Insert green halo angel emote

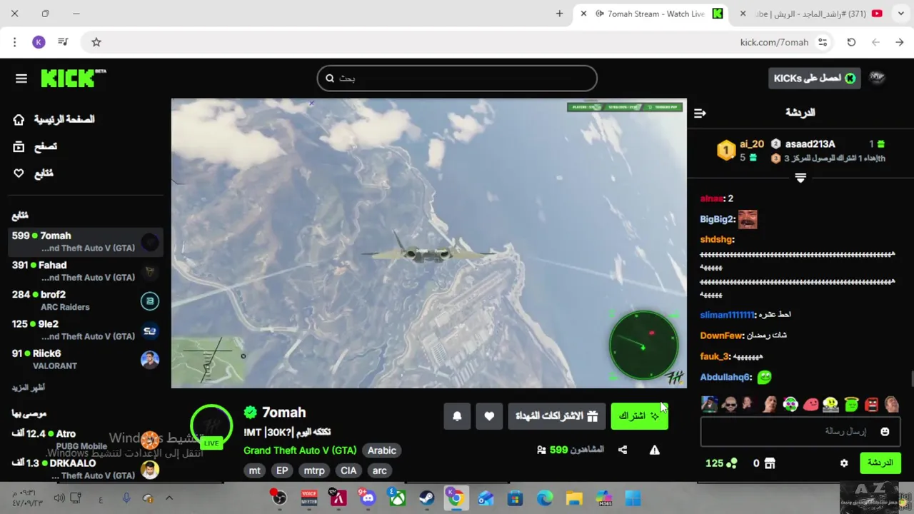(x=851, y=405)
